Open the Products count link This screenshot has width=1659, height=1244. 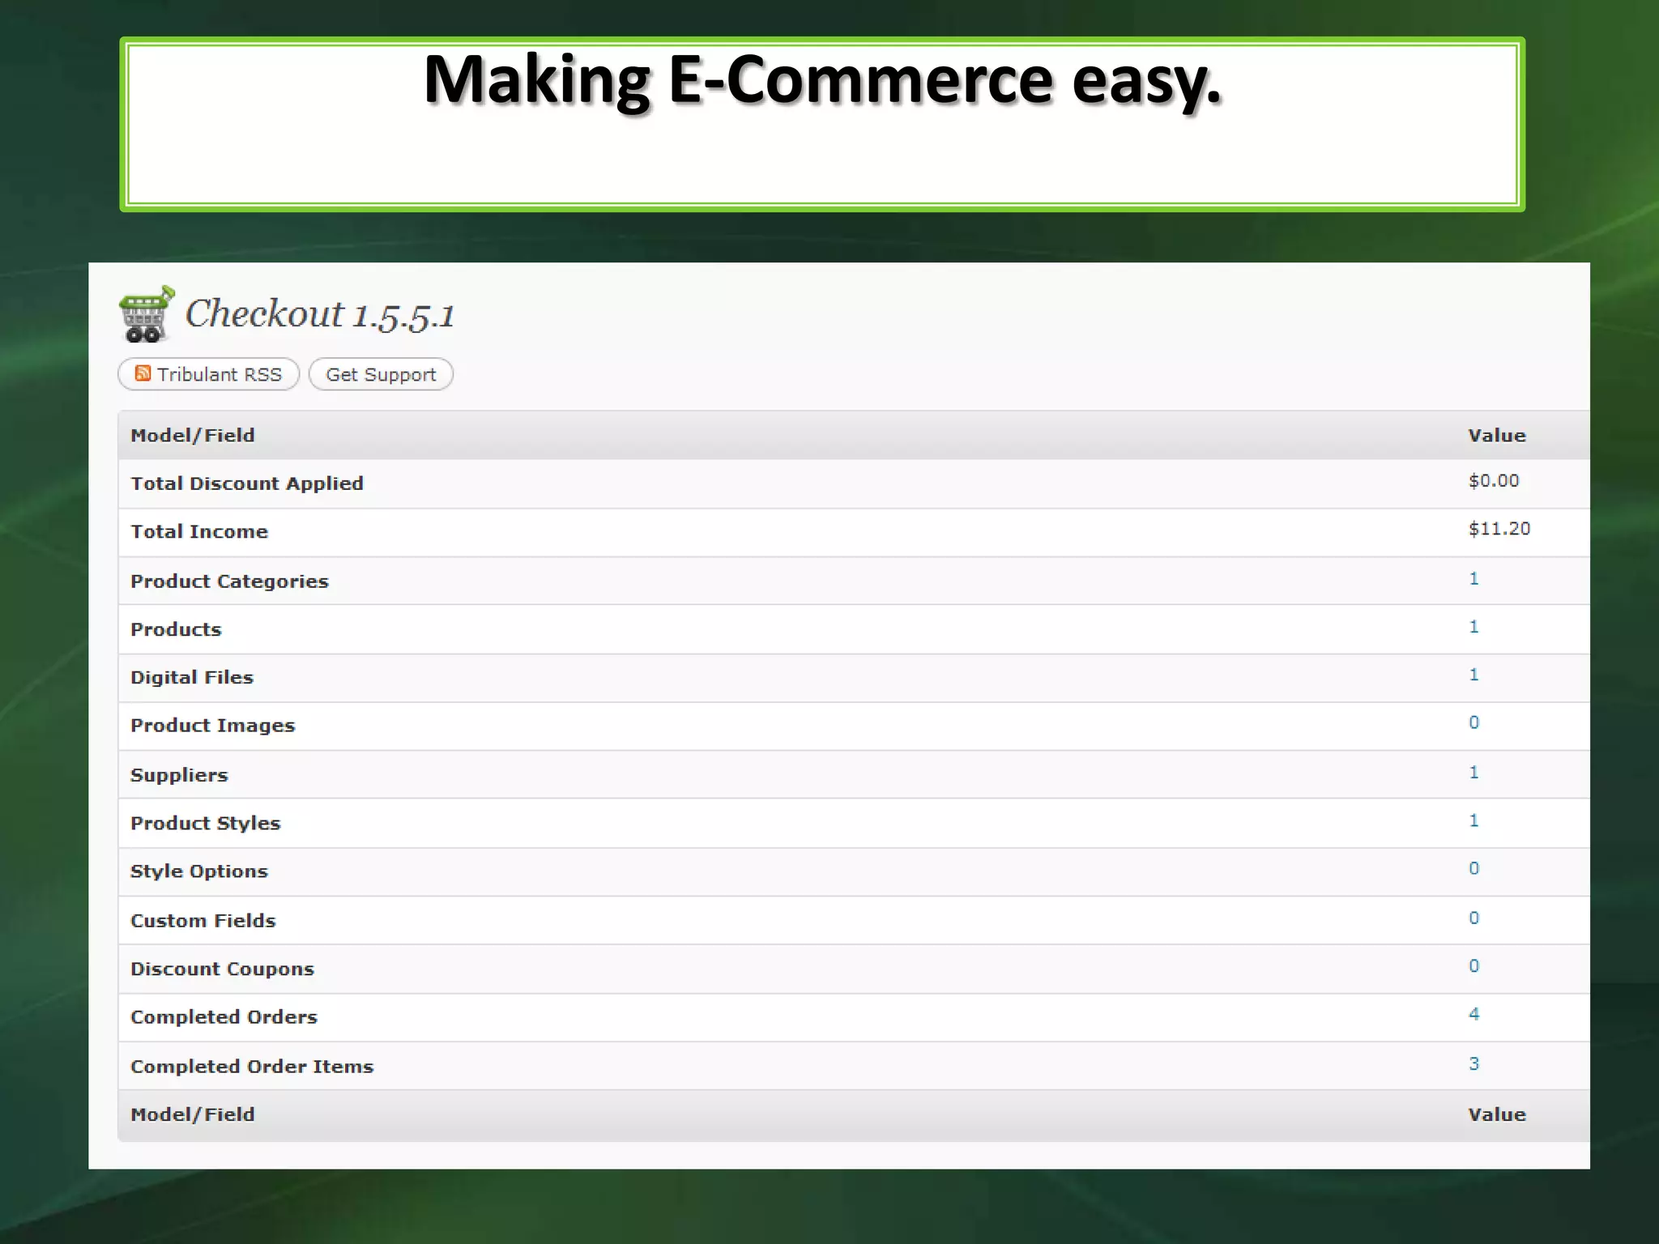pyautogui.click(x=1473, y=627)
